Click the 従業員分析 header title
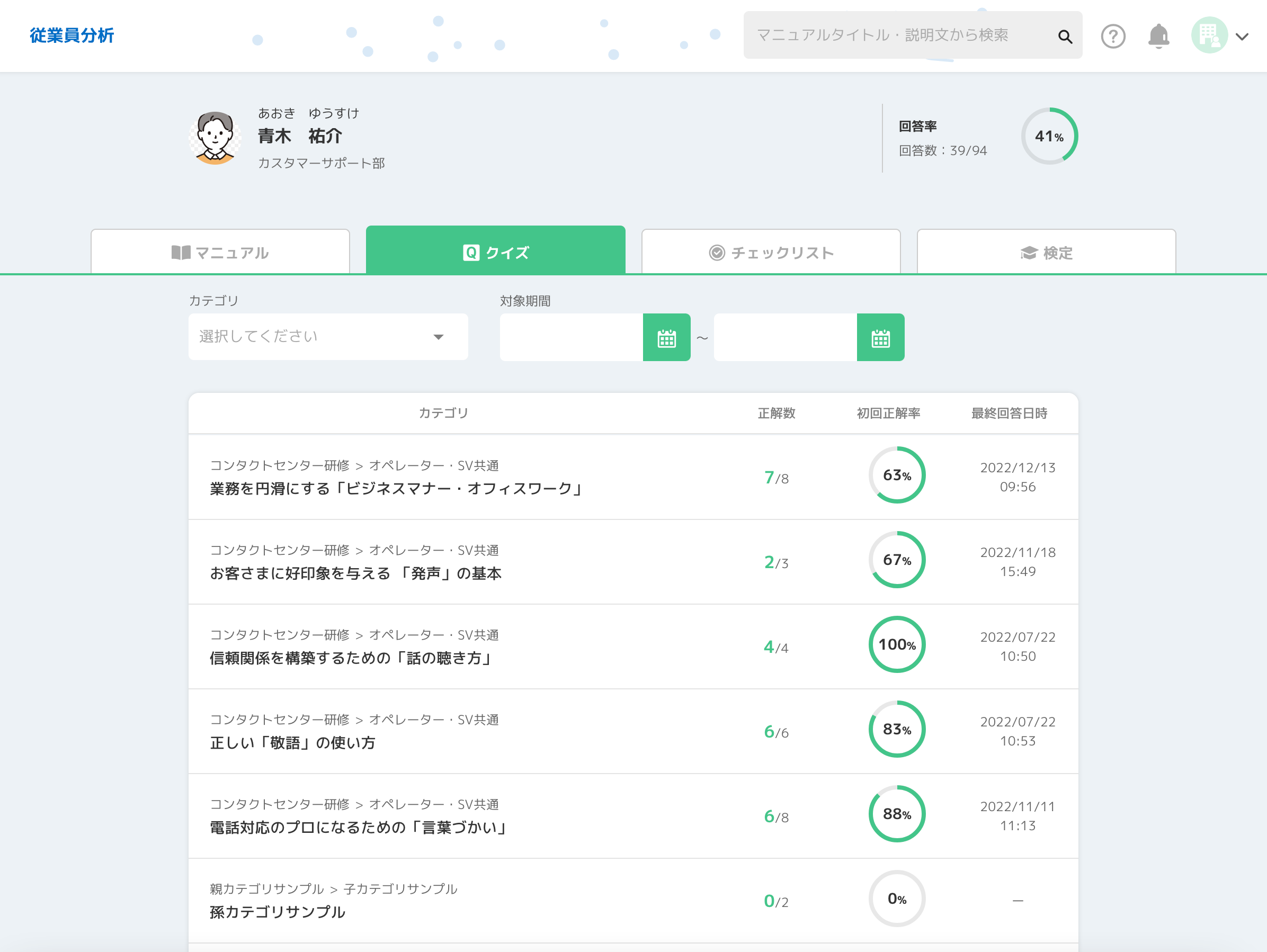This screenshot has height=952, width=1267. (72, 35)
